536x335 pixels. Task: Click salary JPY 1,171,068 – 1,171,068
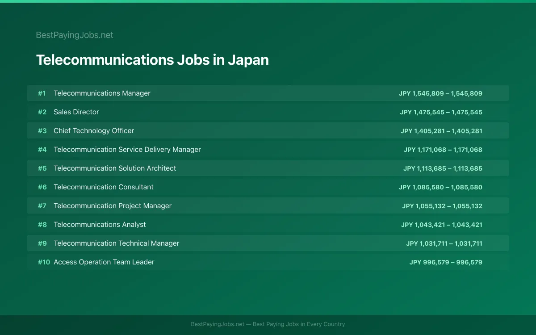pos(443,150)
